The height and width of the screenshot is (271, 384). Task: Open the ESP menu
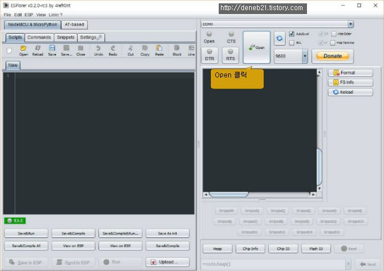pos(29,15)
